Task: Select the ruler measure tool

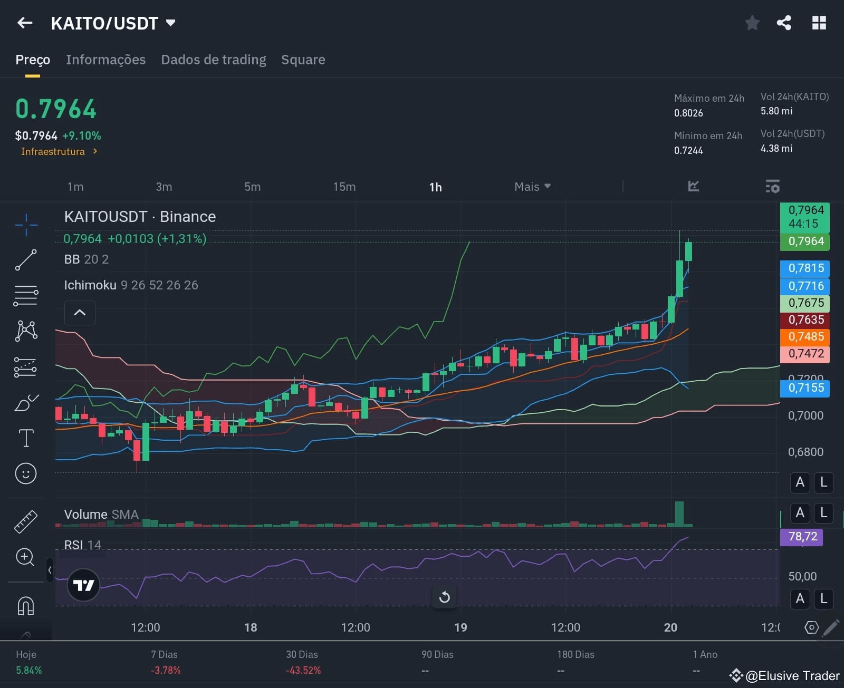Action: pos(26,521)
